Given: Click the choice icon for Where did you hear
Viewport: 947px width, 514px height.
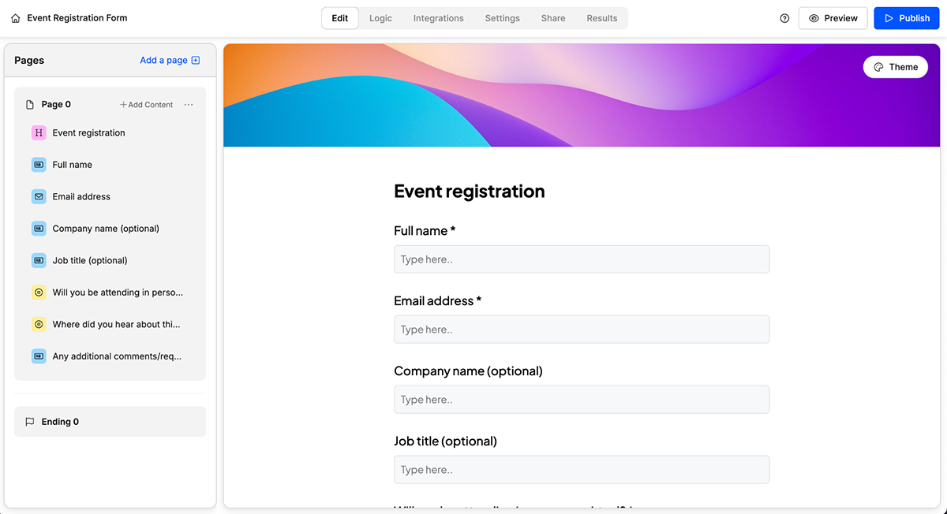Looking at the screenshot, I should coord(38,324).
